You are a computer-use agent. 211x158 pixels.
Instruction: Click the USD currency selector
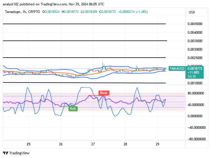196,12
